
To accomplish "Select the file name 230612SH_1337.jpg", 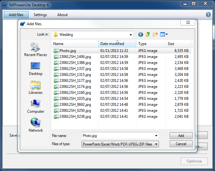I will click(75, 69).
